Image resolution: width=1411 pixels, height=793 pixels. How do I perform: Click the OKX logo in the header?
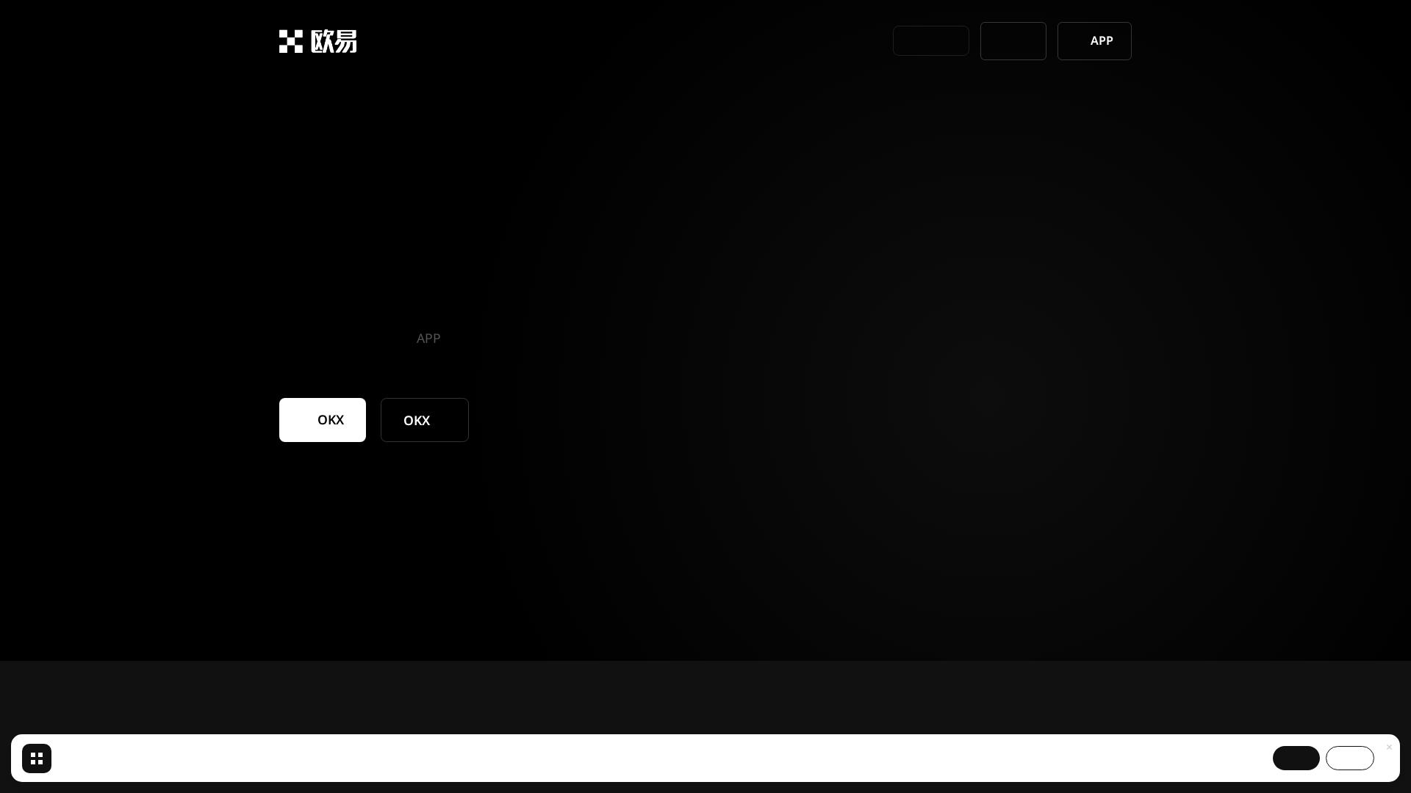[317, 41]
